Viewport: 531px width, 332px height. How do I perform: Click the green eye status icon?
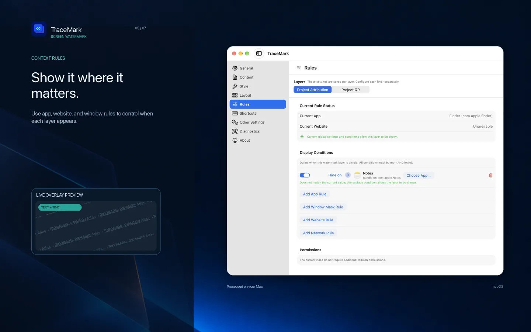[302, 137]
